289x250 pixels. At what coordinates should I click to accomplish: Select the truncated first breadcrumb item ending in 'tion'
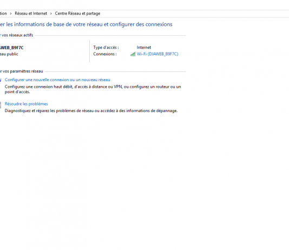3,14
